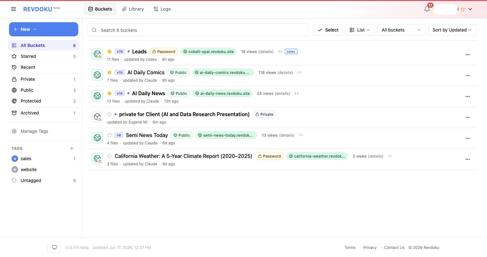Star the Semi News Today bucket
The width and height of the screenshot is (487, 257).
(110, 135)
